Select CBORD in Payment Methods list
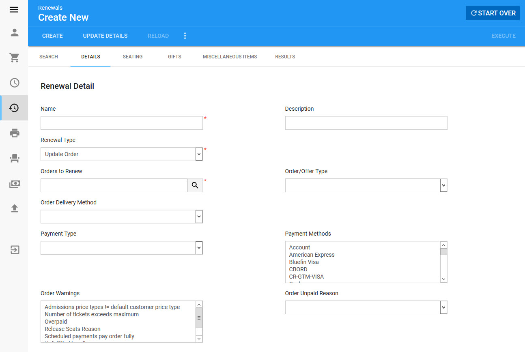The image size is (525, 352). [298, 269]
